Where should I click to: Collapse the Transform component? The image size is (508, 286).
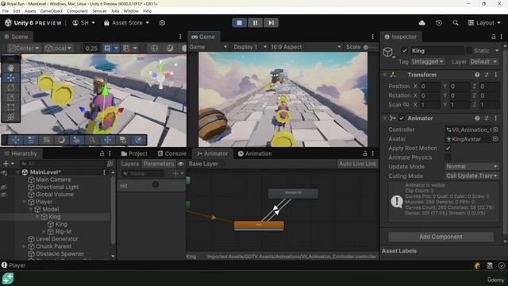coord(385,75)
